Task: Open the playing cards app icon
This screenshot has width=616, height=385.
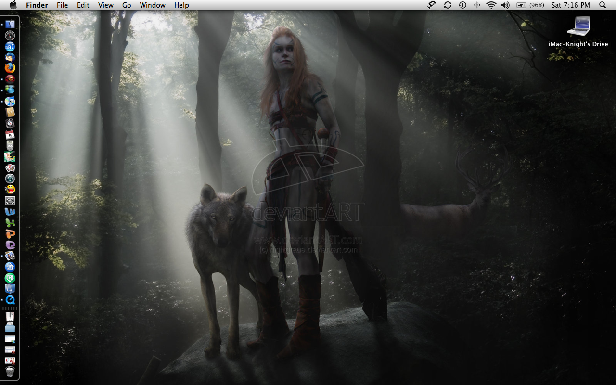Action: coord(10,168)
